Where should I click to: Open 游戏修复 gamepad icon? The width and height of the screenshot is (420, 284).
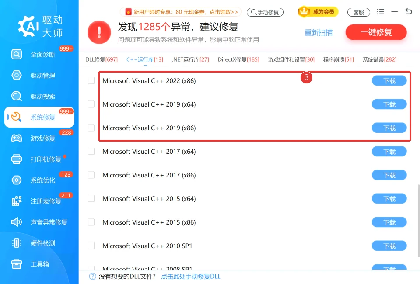tap(17, 138)
